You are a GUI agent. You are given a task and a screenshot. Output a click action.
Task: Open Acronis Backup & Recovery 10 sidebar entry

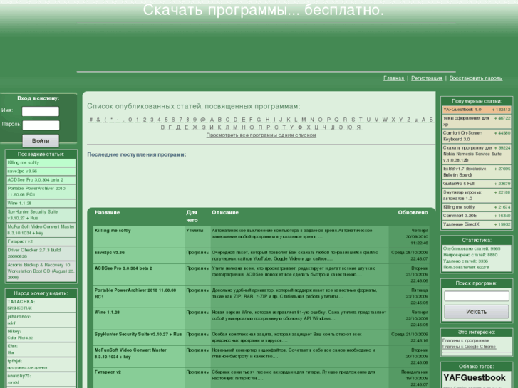pyautogui.click(x=41, y=271)
